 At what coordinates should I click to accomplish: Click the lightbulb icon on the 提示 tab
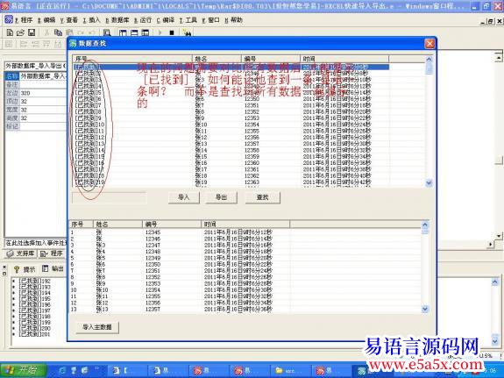click(17, 269)
